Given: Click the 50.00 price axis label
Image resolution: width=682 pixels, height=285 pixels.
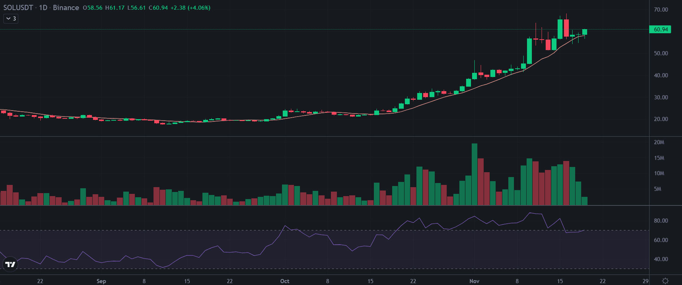Looking at the screenshot, I should pos(661,53).
